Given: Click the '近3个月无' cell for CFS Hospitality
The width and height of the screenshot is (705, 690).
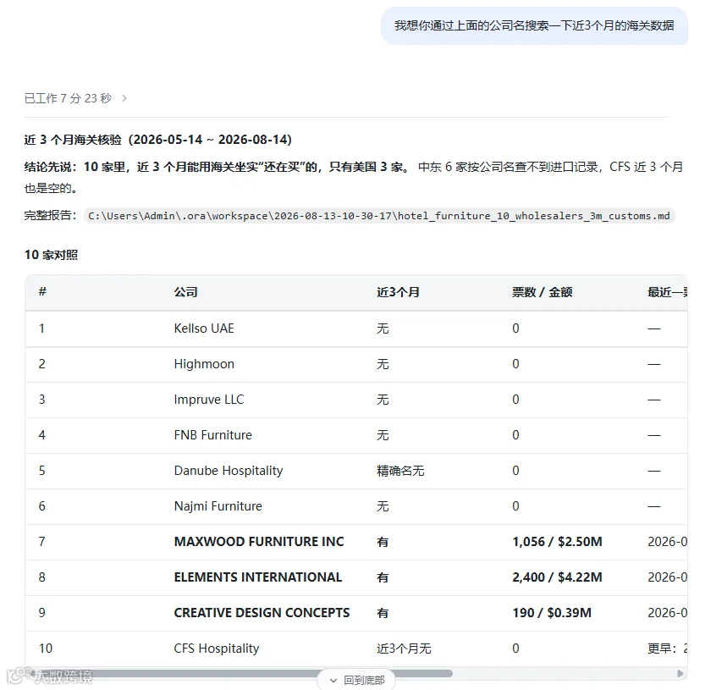Looking at the screenshot, I should (x=404, y=649).
